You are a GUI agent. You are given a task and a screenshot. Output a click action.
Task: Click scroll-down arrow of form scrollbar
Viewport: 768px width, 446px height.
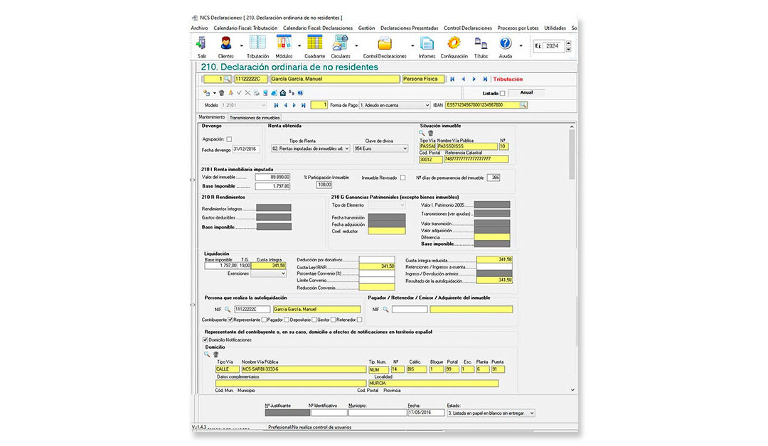tap(572, 391)
